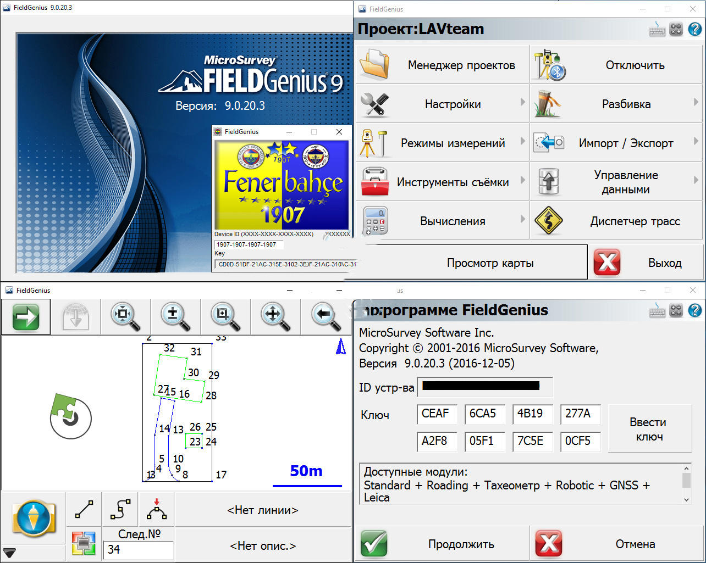The image size is (706, 563).
Task: Select point label 16 on the map
Action: (x=184, y=394)
